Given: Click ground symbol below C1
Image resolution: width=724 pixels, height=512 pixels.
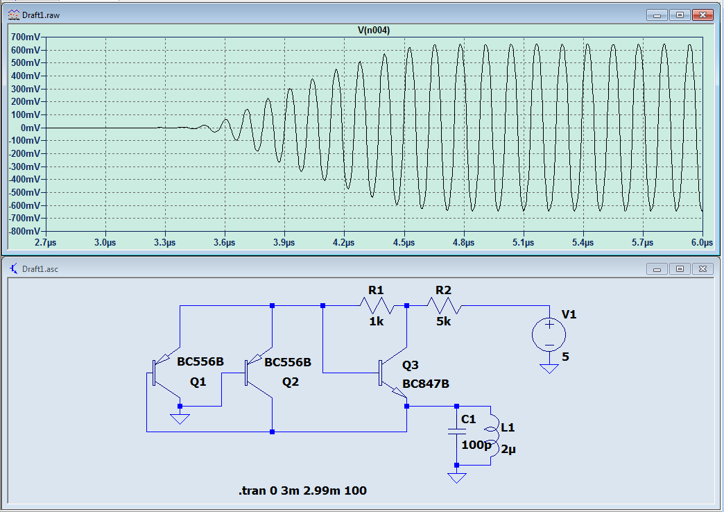Looking at the screenshot, I should 456,478.
